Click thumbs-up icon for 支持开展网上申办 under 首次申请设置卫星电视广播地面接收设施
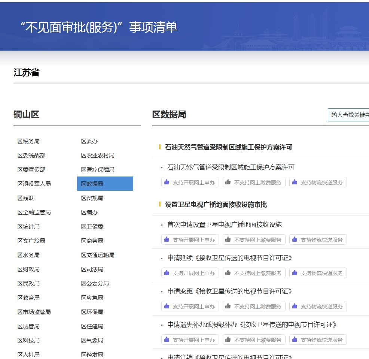The width and height of the screenshot is (369, 359). point(167,239)
